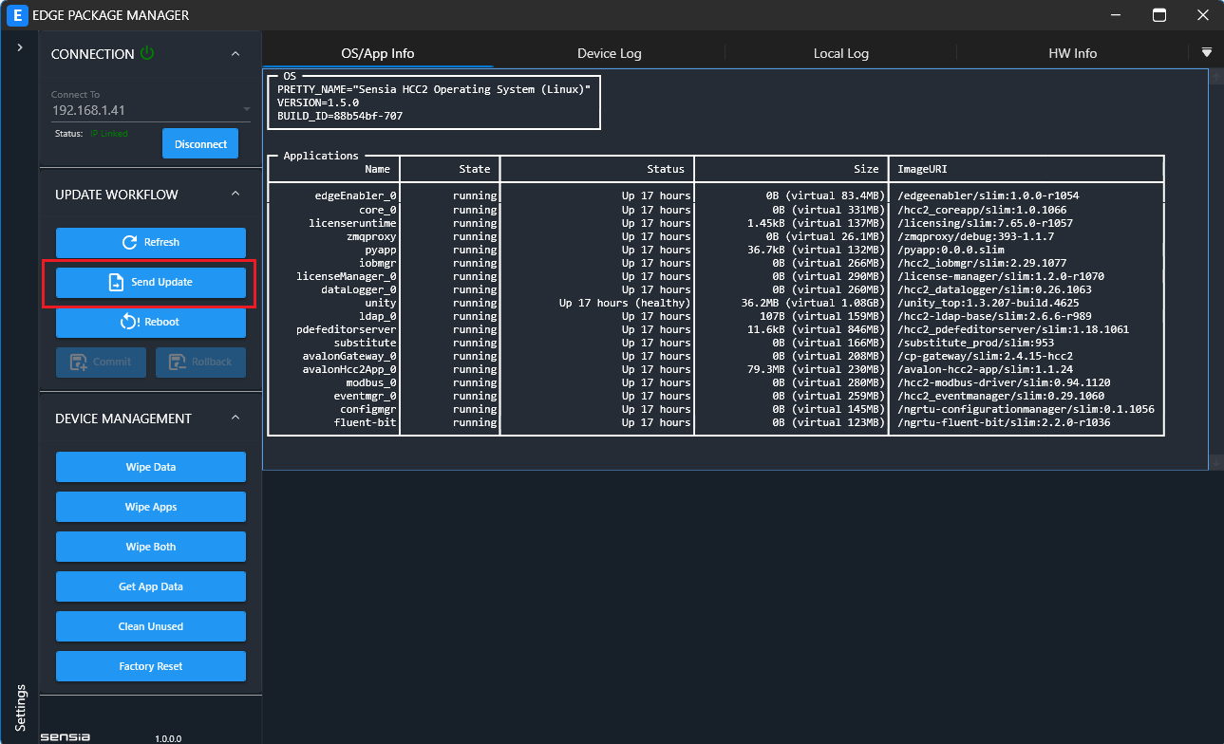Click the State column header
This screenshot has width=1224, height=744.
475,169
